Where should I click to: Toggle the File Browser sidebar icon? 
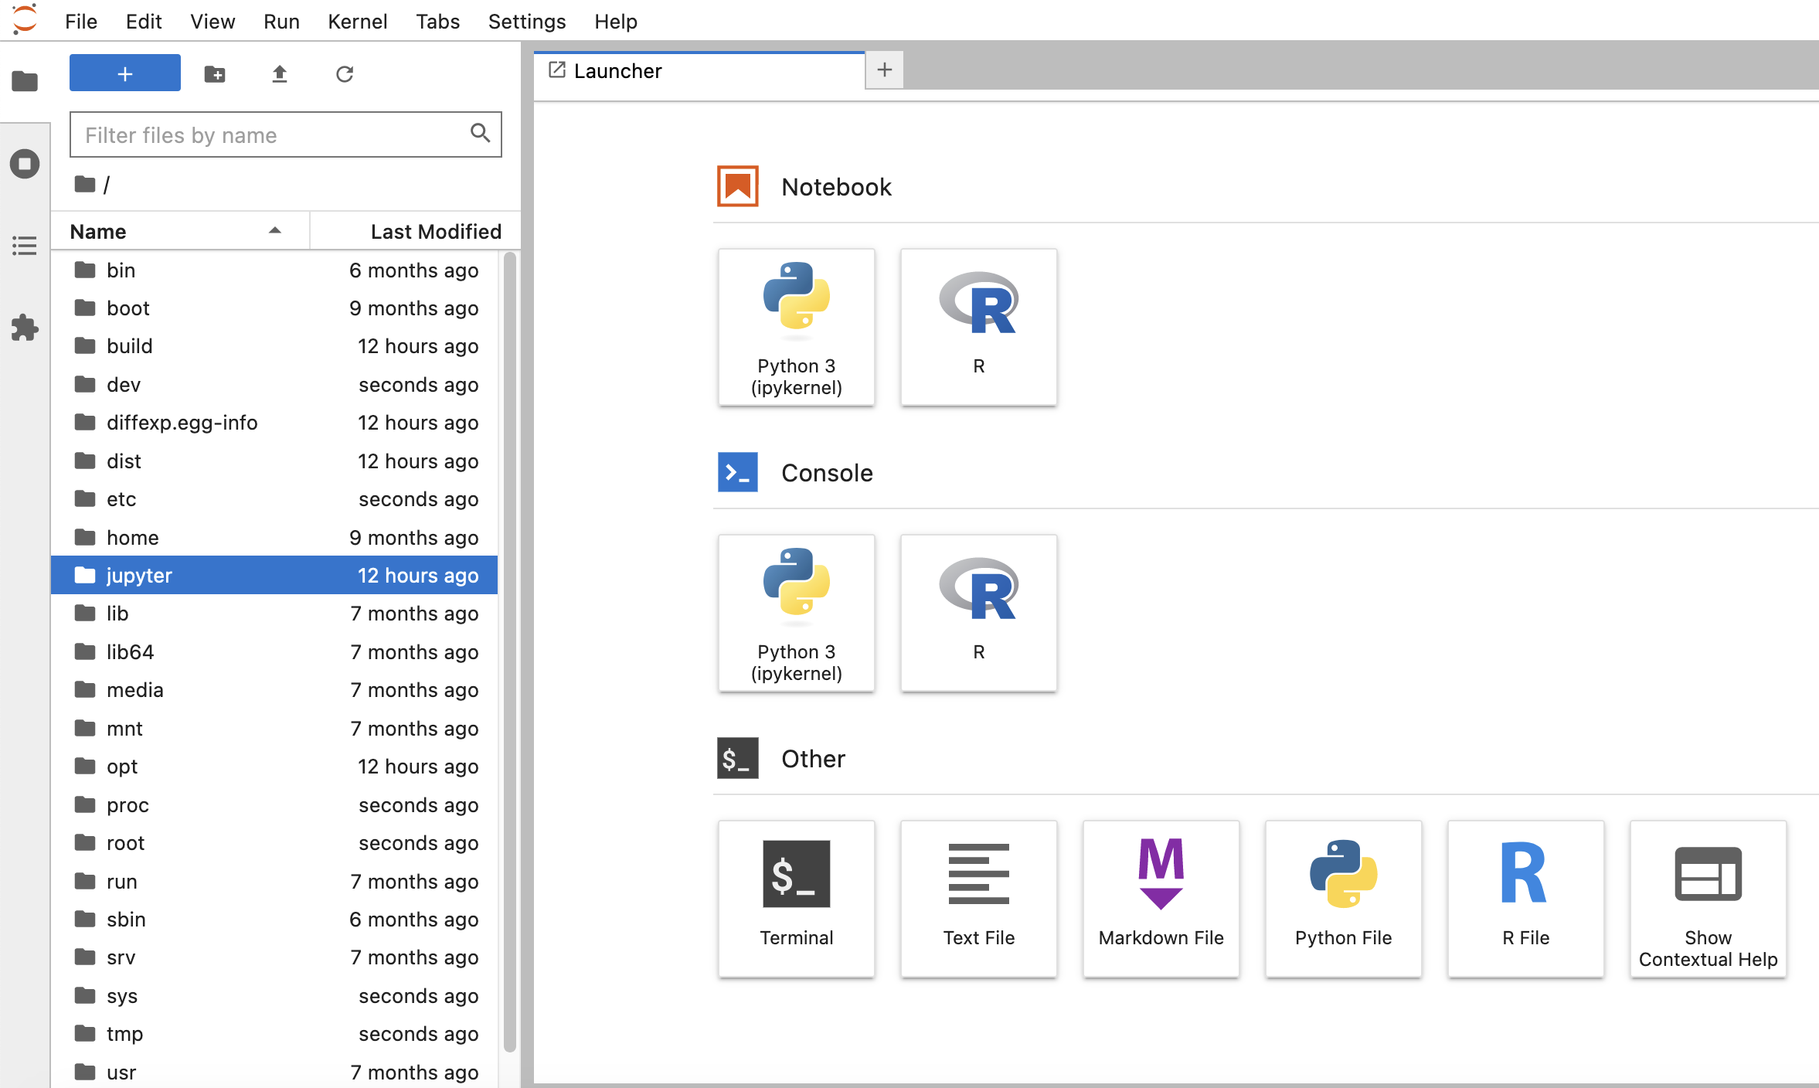tap(25, 80)
